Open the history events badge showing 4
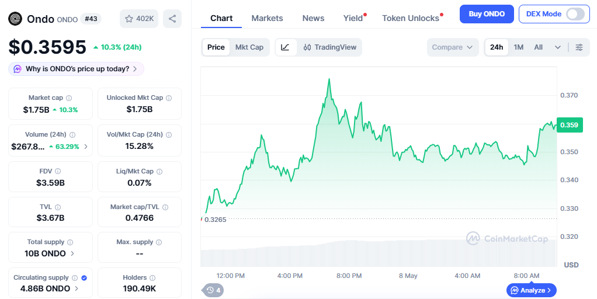This screenshot has height=299, width=597. [213, 290]
